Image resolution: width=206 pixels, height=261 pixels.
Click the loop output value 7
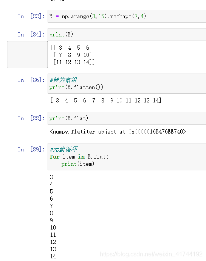[51, 206]
